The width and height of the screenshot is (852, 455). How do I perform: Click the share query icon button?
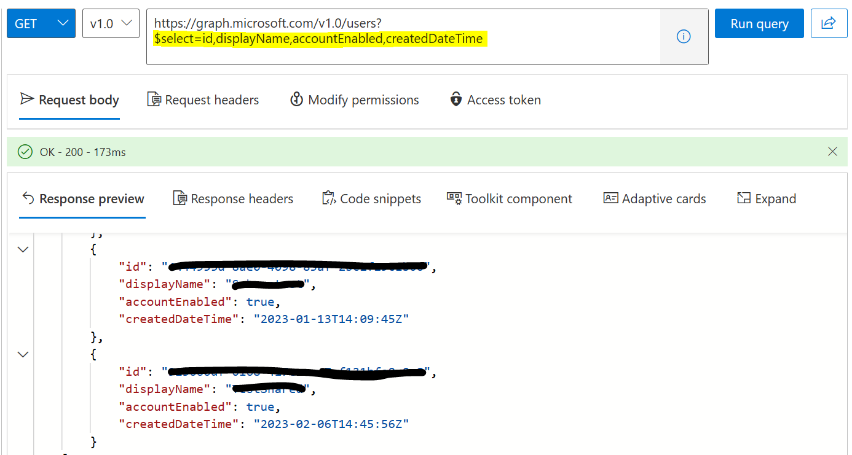(x=829, y=23)
